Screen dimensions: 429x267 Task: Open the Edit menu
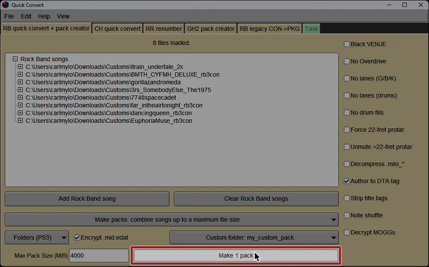[26, 16]
